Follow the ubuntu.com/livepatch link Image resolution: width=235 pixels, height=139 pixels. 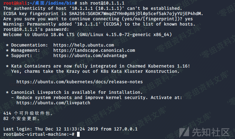(x=53, y=103)
